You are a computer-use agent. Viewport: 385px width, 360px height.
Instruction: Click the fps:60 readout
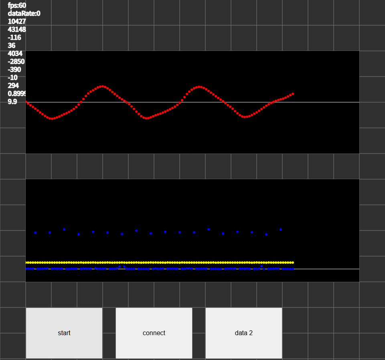(17, 6)
